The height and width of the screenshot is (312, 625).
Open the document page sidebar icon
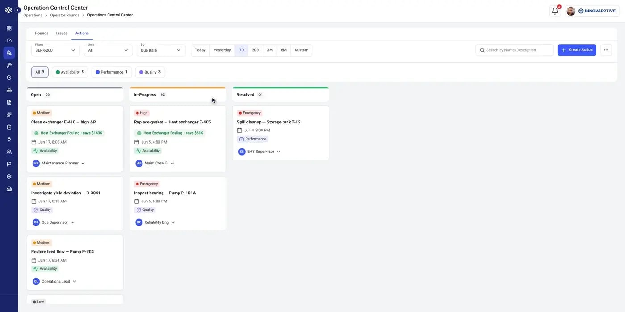[x=9, y=103]
